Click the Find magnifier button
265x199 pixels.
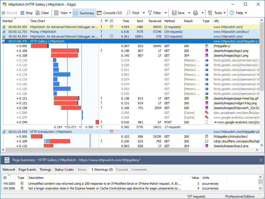coord(133,13)
